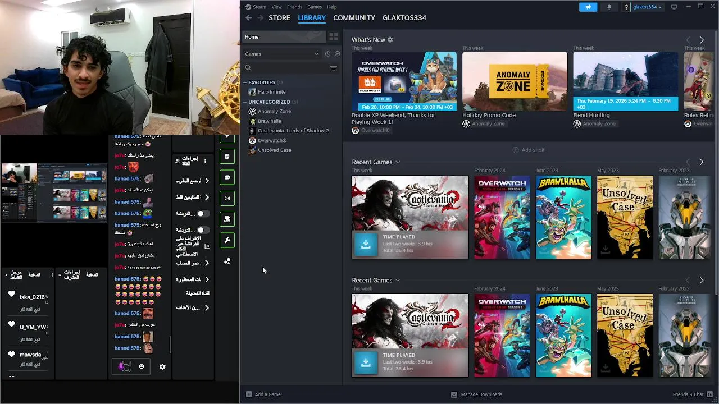Open the Friends menu
The height and width of the screenshot is (404, 719).
294,7
